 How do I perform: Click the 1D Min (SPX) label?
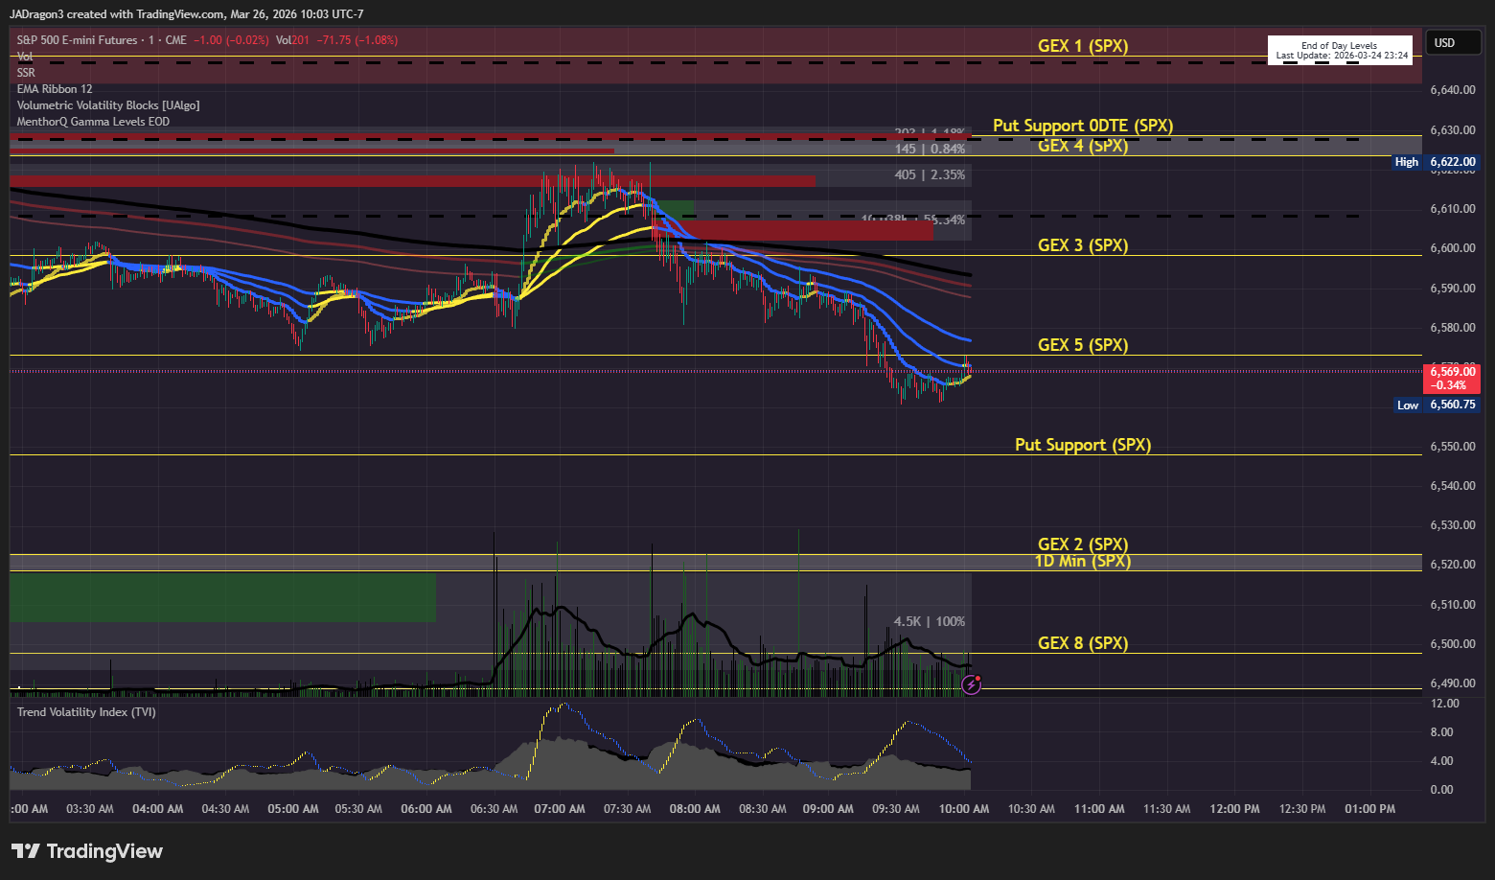(x=1083, y=561)
